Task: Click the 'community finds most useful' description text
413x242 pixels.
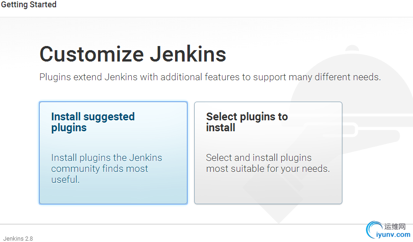Action: (99, 169)
